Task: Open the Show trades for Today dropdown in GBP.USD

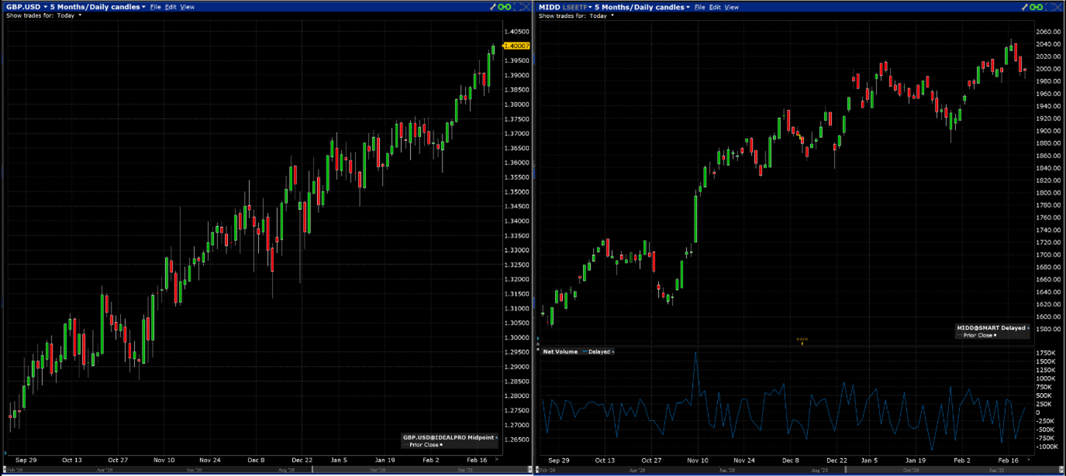Action: (x=68, y=16)
